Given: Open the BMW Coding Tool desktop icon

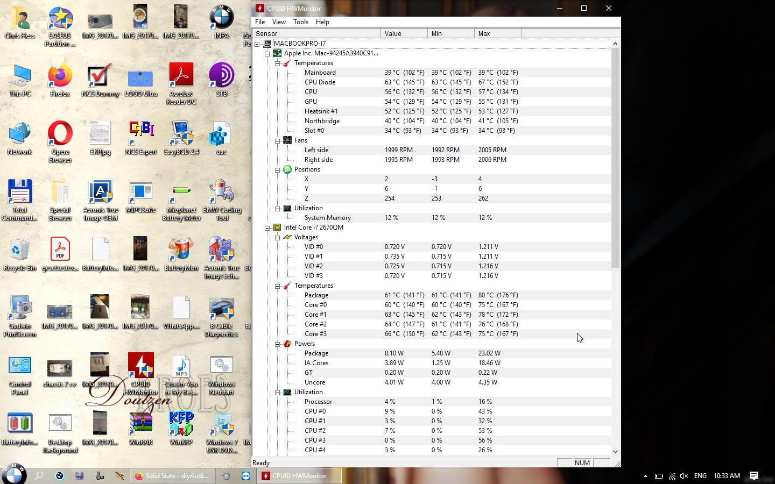Looking at the screenshot, I should pos(221,200).
